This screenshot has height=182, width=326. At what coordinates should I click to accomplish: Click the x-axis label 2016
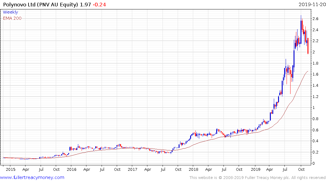tap(72, 169)
